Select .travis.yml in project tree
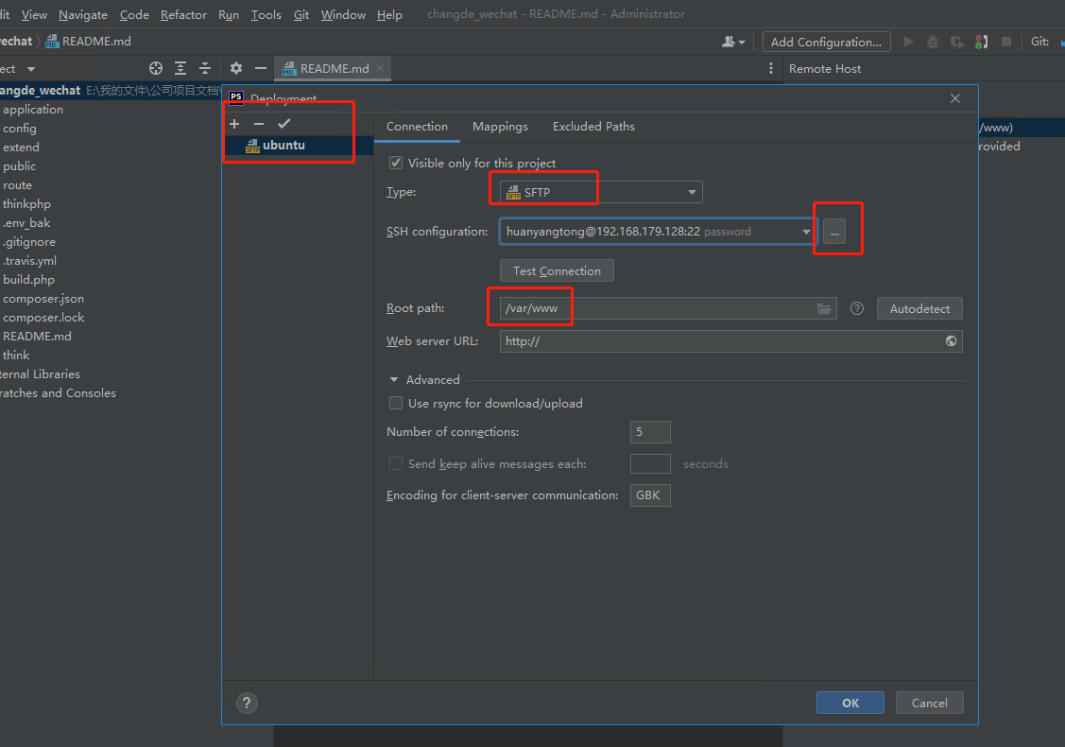The height and width of the screenshot is (747, 1065). point(30,260)
